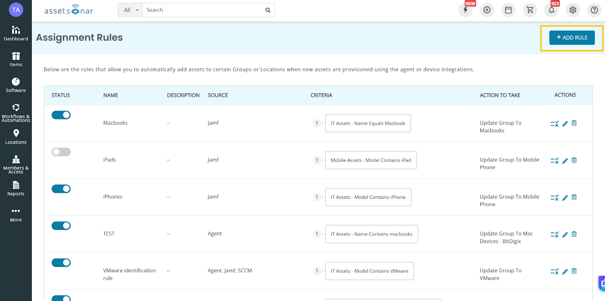Delete the iPads rule with trash icon

(574, 160)
